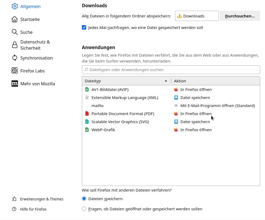The width and height of the screenshot is (265, 220).
Task: Choose Fragen, ob Dateien geöffnet radio option
Action: (84, 209)
